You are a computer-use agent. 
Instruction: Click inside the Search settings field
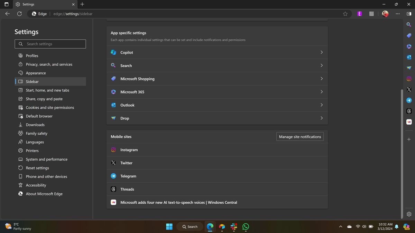(x=50, y=44)
